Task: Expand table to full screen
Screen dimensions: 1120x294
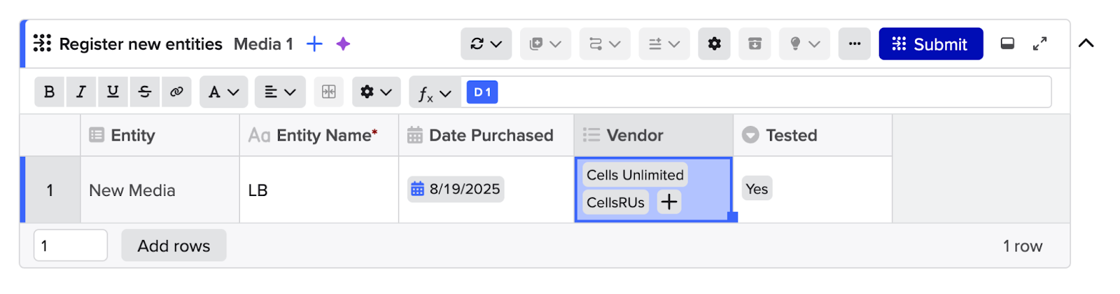Action: [1039, 44]
